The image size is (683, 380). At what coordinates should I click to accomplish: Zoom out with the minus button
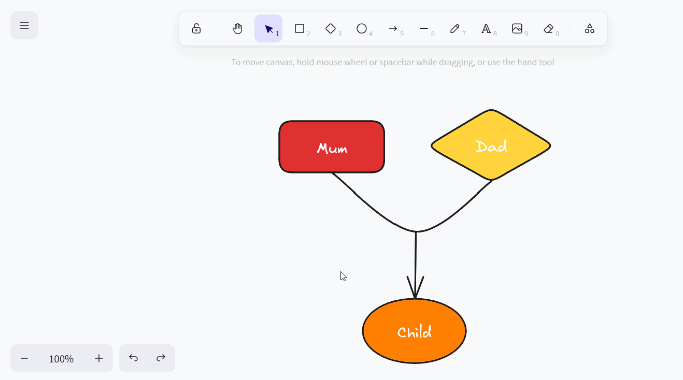coord(24,358)
